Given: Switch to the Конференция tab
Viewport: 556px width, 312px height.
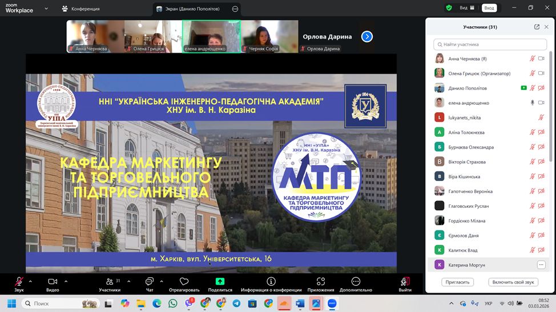Looking at the screenshot, I should click(x=85, y=9).
